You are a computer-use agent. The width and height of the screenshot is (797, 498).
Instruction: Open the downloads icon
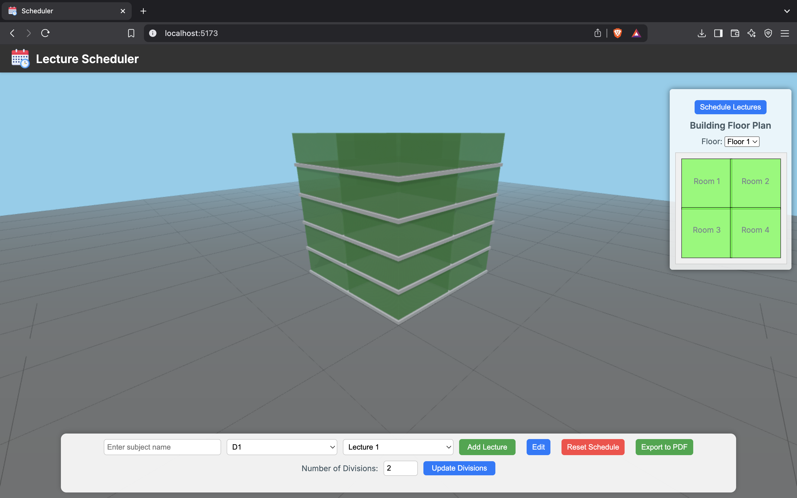point(702,33)
